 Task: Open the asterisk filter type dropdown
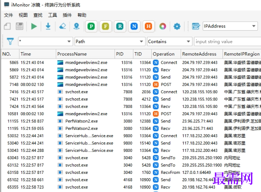[x=45, y=41]
